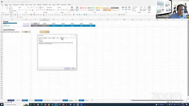Open the Font tab in Format Cells

coord(50,38)
